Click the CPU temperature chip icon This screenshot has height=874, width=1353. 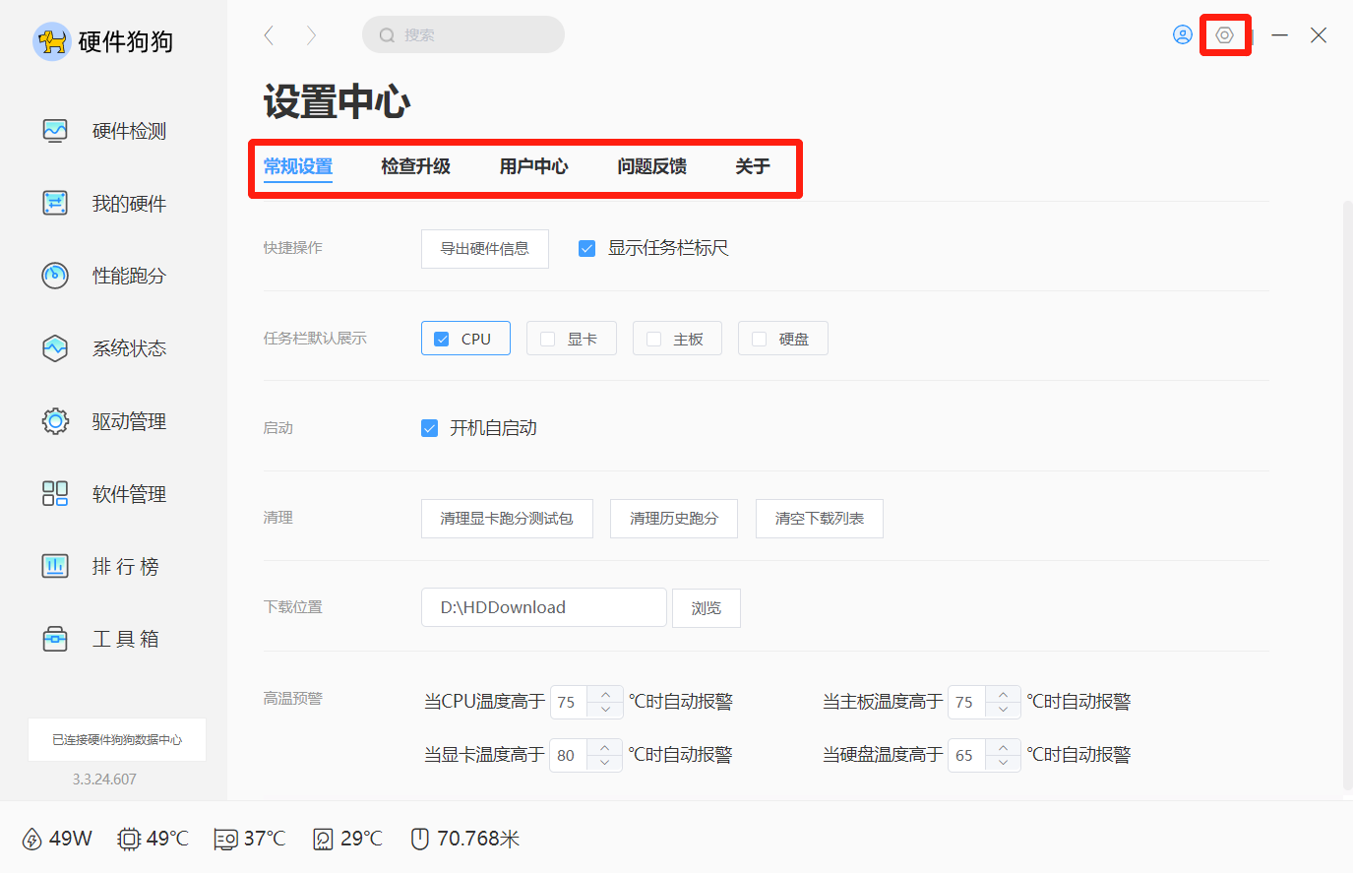coord(129,839)
